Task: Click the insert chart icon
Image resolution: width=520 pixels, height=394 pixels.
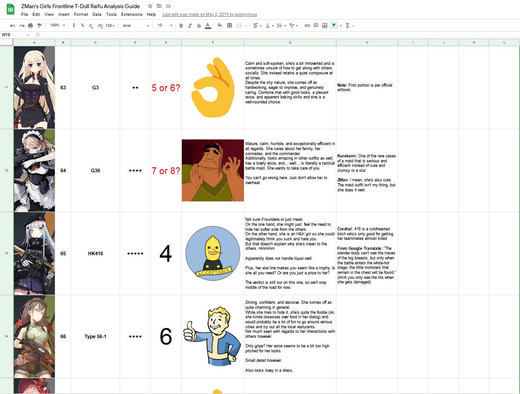Action: pos(325,25)
